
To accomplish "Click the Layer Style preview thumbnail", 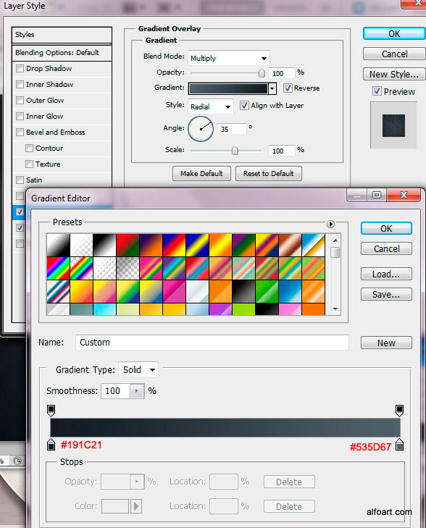I will pos(393,125).
